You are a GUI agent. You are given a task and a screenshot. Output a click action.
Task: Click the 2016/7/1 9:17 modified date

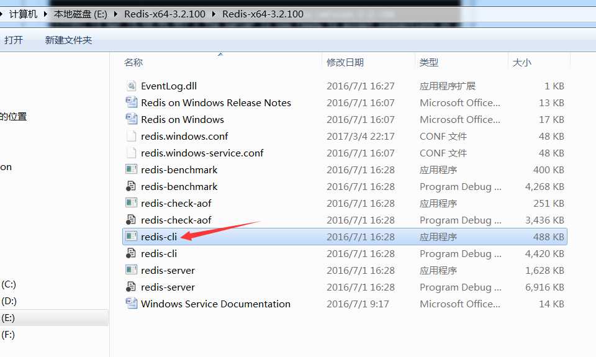point(358,304)
